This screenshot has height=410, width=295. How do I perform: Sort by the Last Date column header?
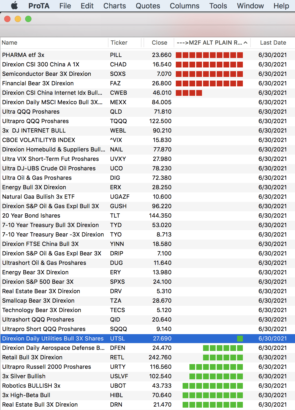tap(273, 43)
